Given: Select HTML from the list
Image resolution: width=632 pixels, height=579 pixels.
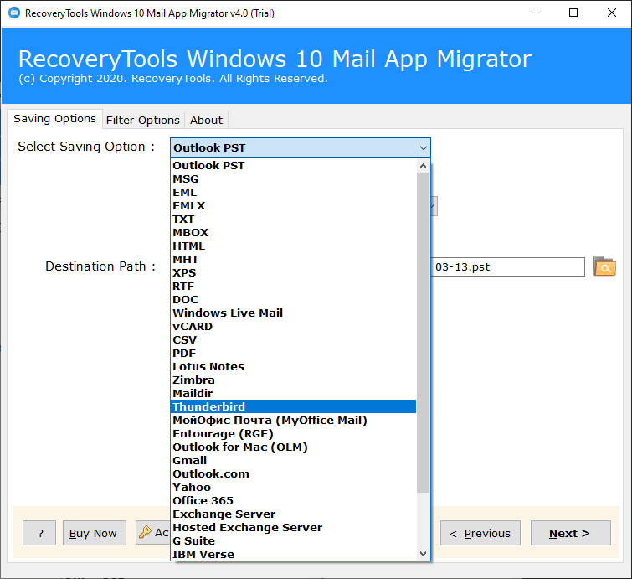Looking at the screenshot, I should coord(294,246).
